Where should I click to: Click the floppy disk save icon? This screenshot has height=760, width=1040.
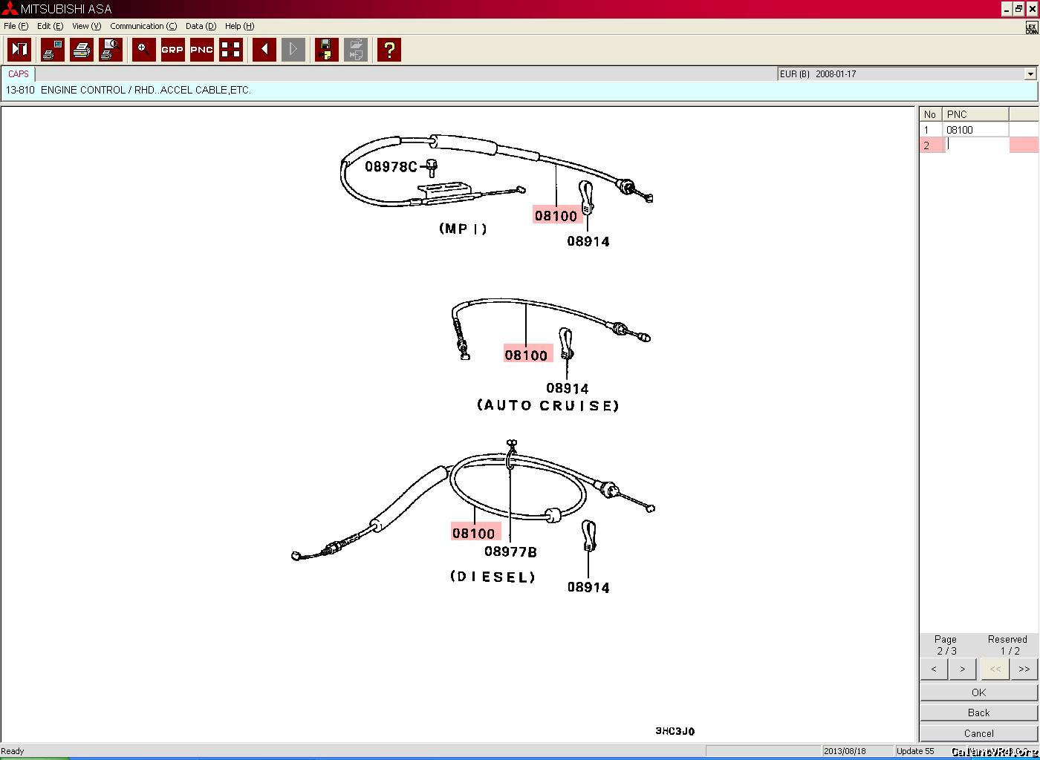[x=326, y=50]
